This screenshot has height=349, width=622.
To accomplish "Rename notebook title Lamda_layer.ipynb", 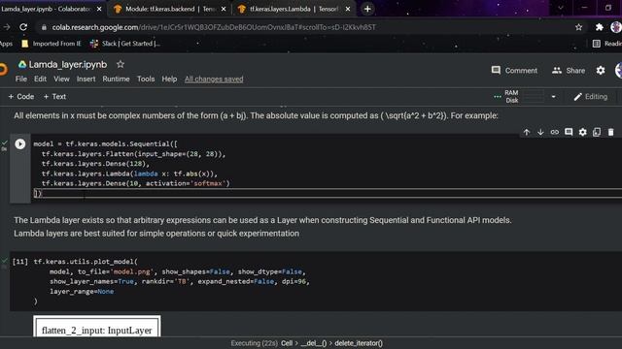I will [68, 64].
